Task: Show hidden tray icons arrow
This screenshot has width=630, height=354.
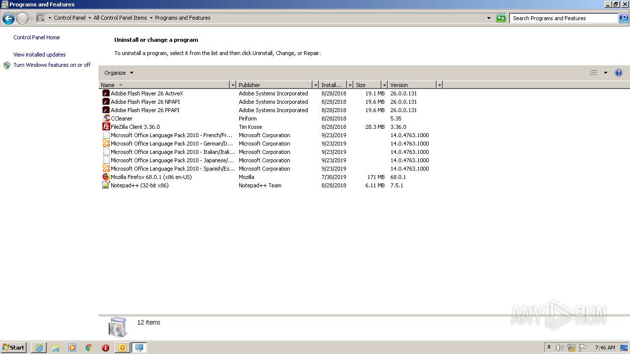Action: [549, 348]
